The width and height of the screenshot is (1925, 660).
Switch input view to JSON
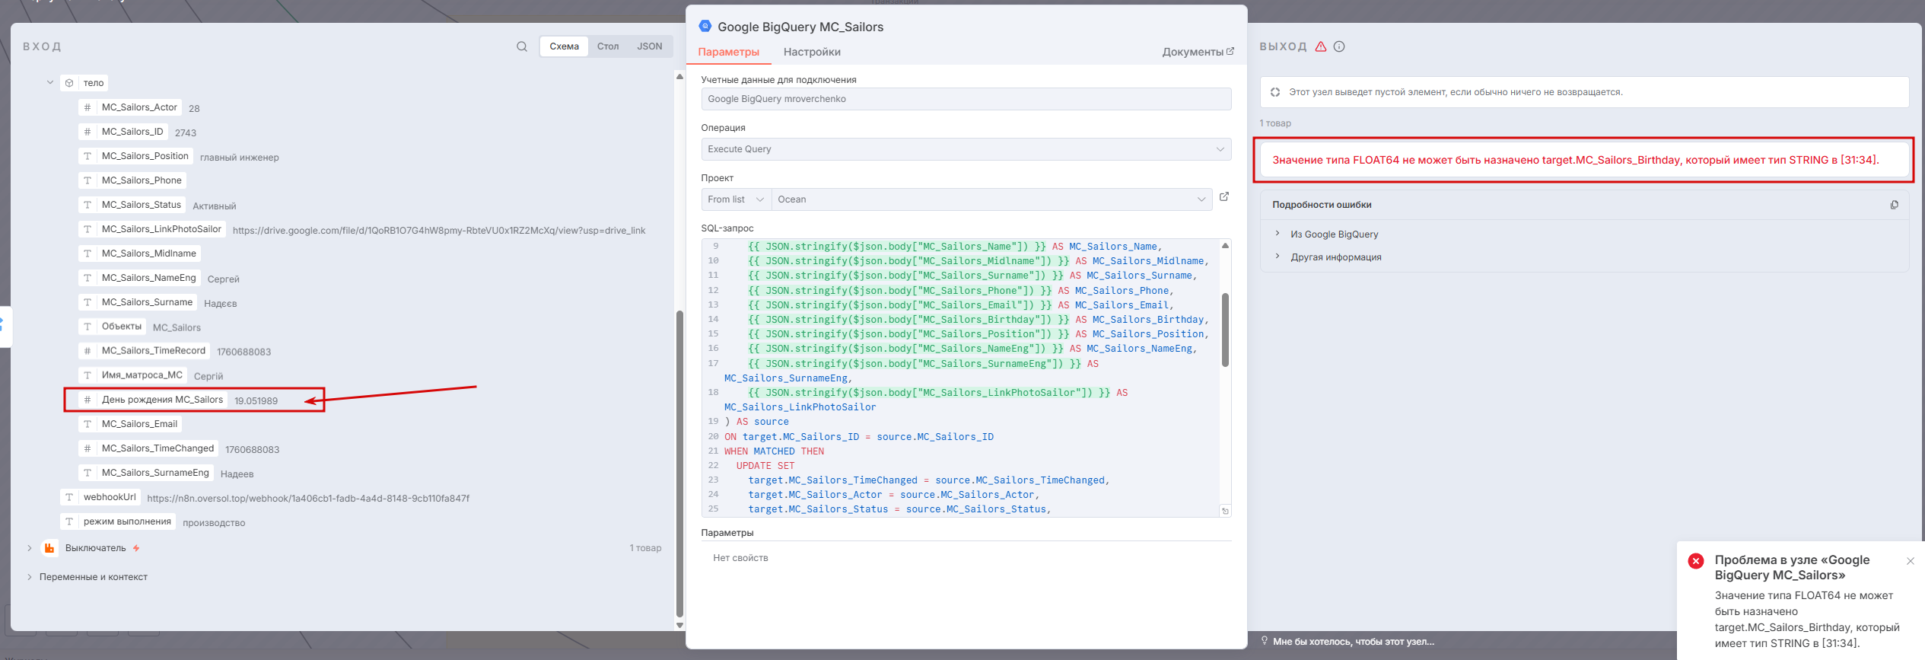tap(649, 46)
